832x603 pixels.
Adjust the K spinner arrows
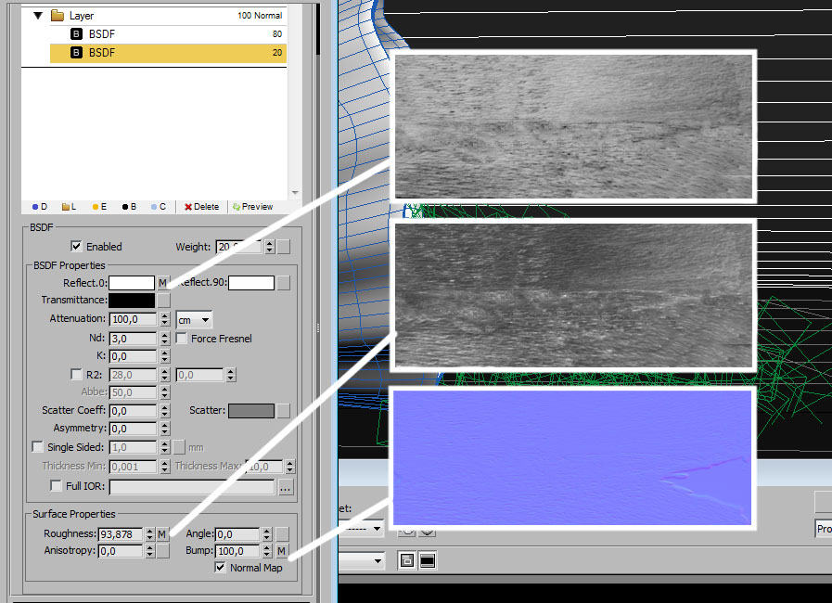[x=164, y=356]
